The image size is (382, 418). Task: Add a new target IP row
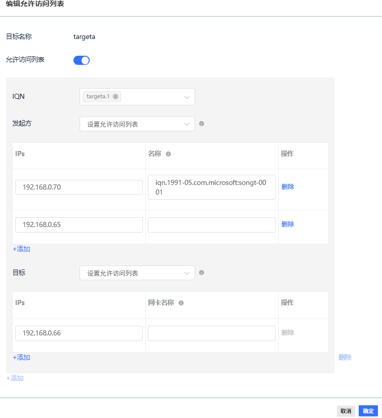tap(21, 357)
